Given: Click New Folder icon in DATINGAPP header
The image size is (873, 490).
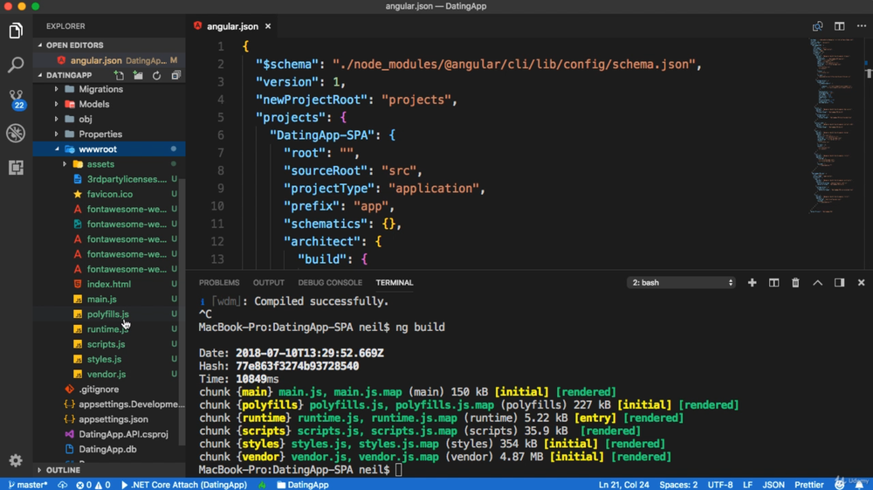Looking at the screenshot, I should (x=138, y=75).
